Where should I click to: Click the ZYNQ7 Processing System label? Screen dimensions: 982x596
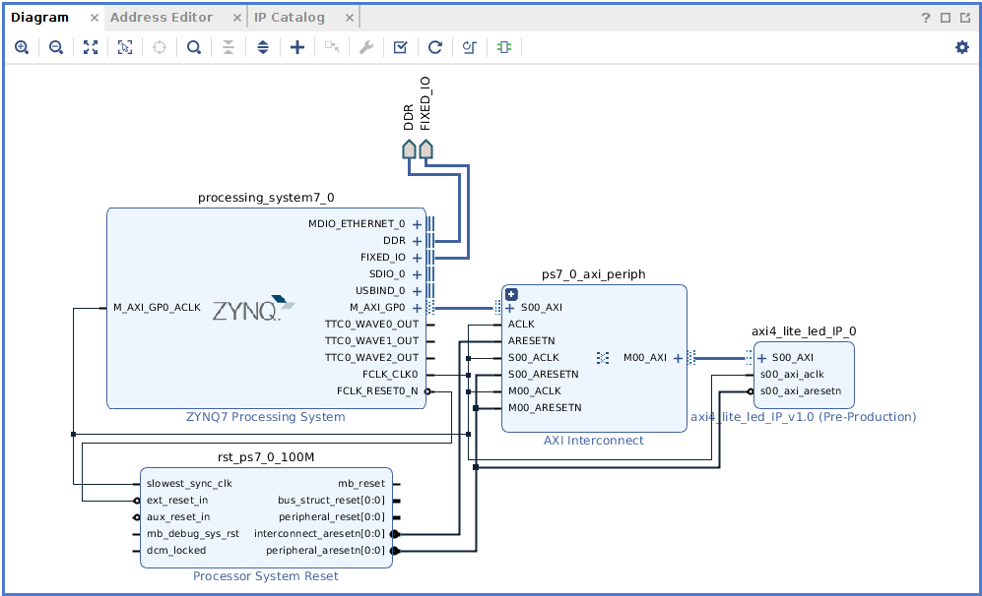coord(264,416)
